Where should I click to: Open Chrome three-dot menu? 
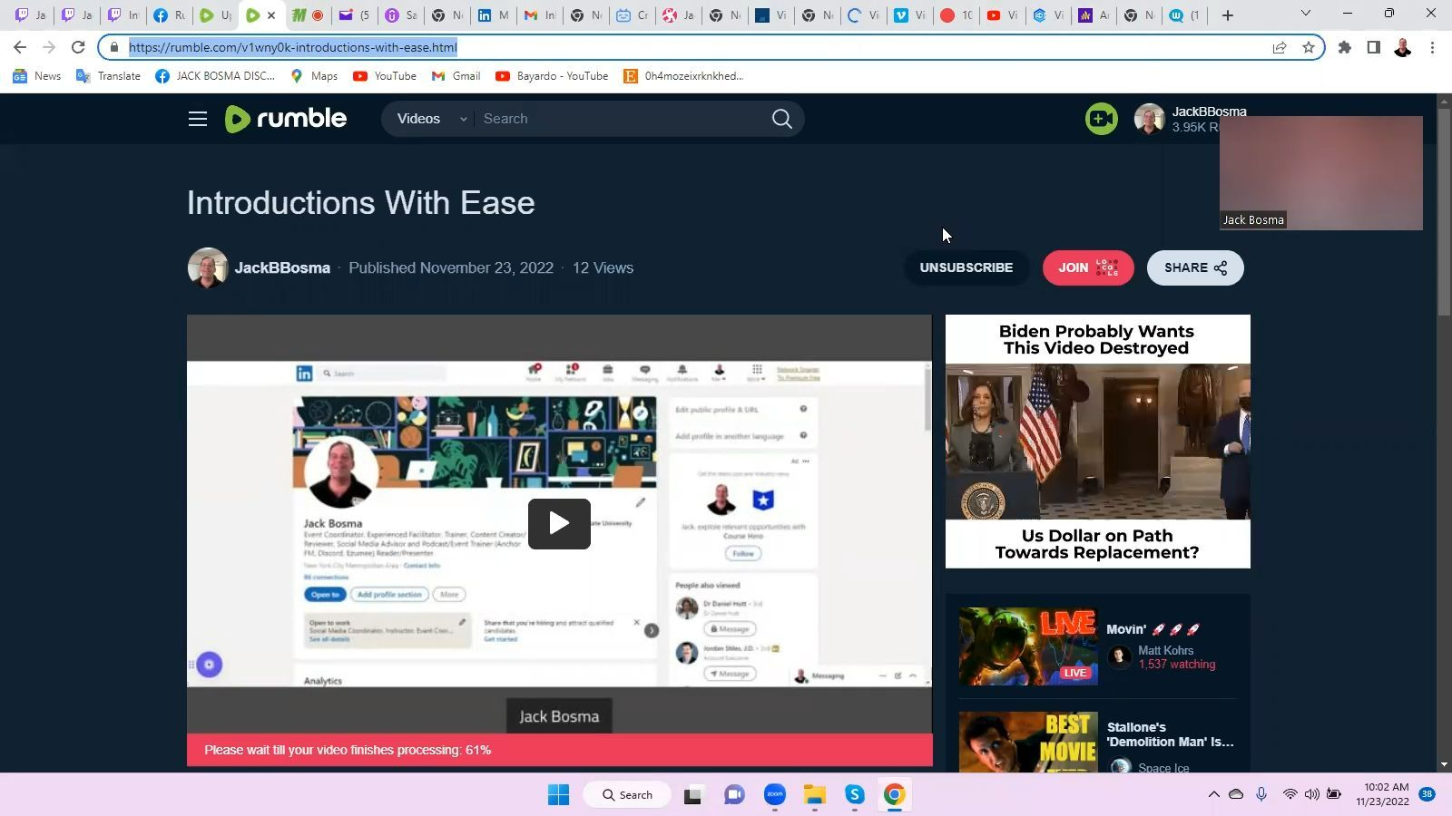pos(1432,47)
